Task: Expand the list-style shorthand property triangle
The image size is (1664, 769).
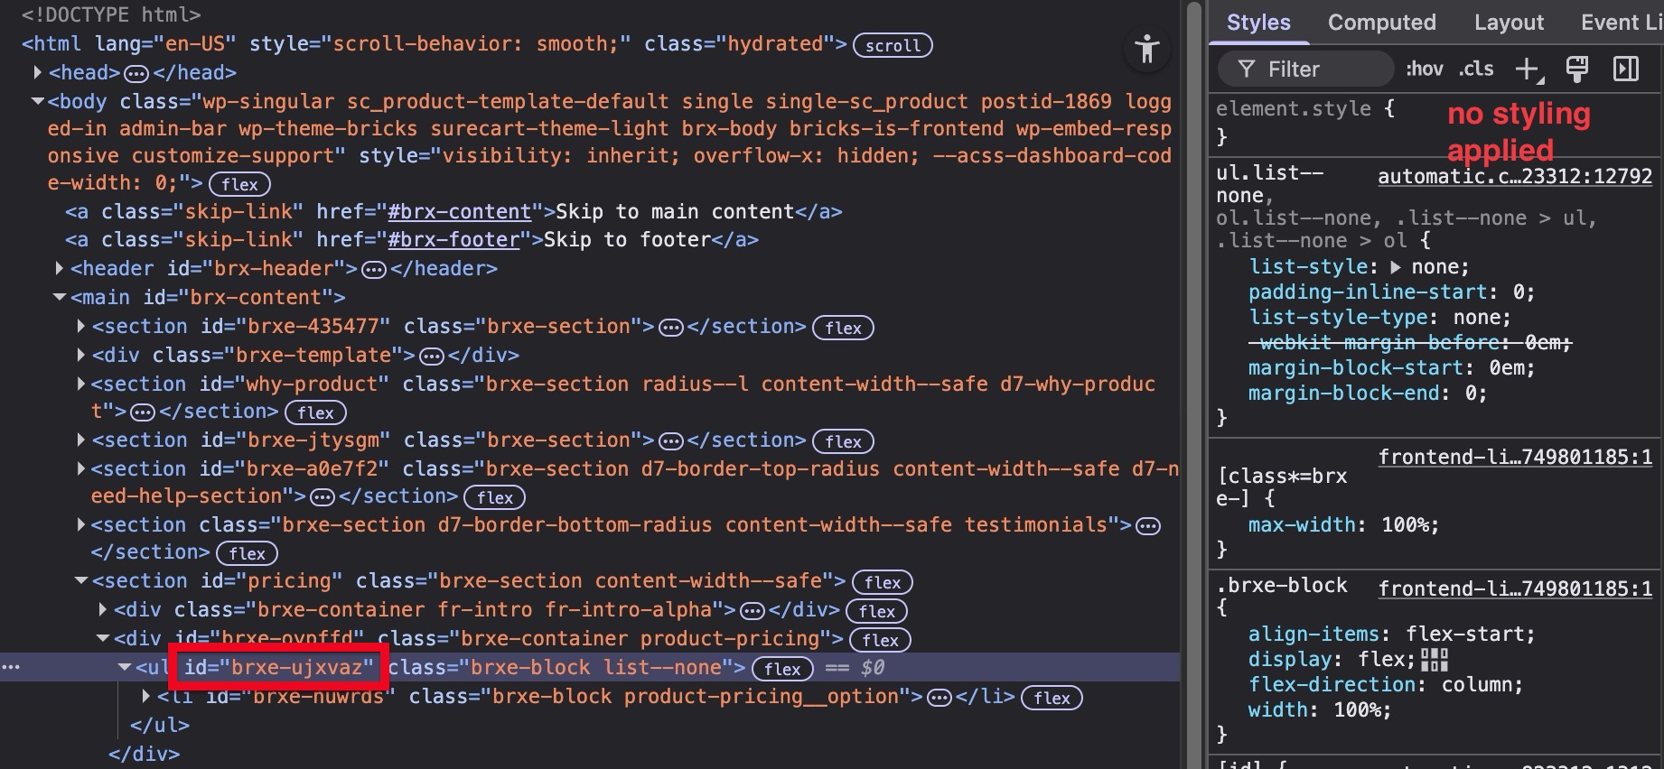Action: tap(1396, 267)
